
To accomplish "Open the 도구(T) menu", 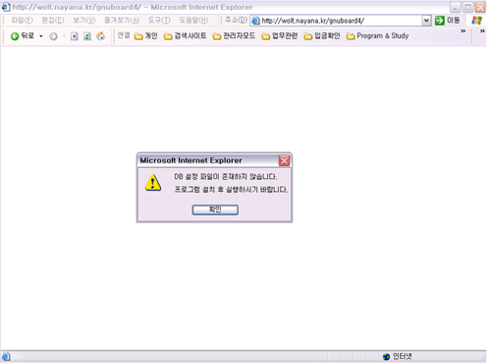I will (159, 21).
